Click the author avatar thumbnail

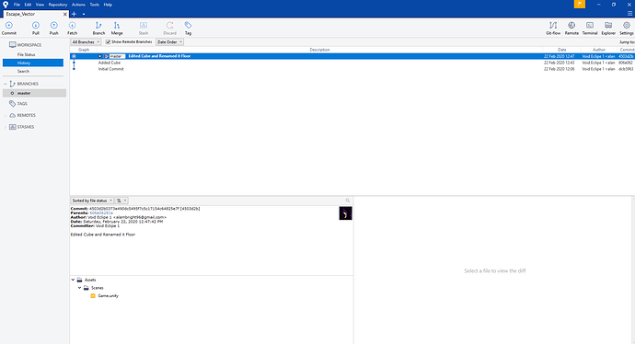(x=345, y=213)
